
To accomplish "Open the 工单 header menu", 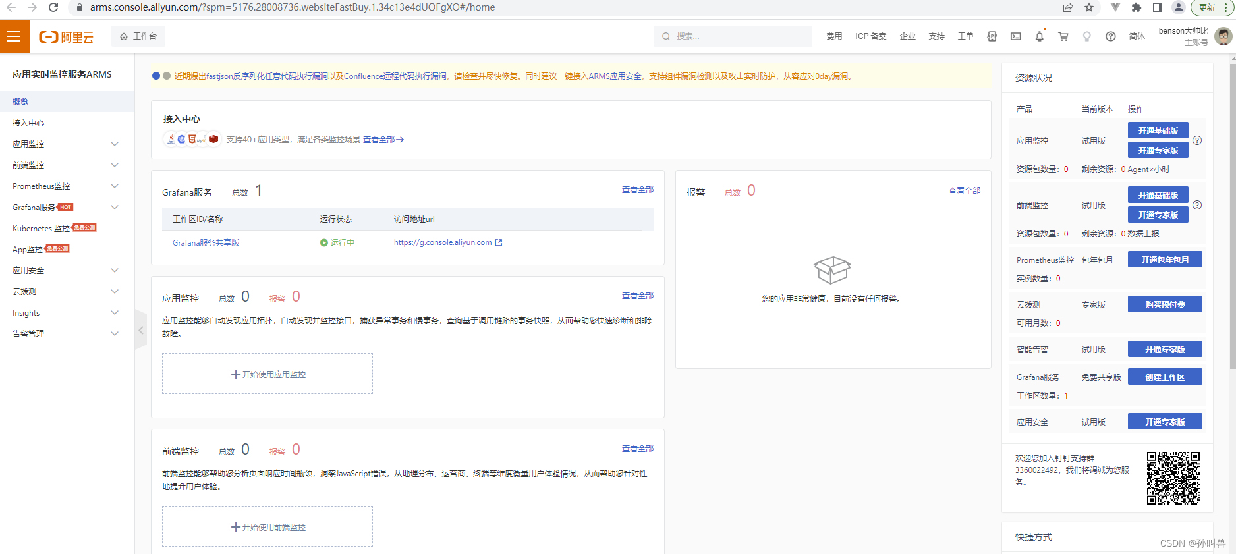I will pos(965,36).
